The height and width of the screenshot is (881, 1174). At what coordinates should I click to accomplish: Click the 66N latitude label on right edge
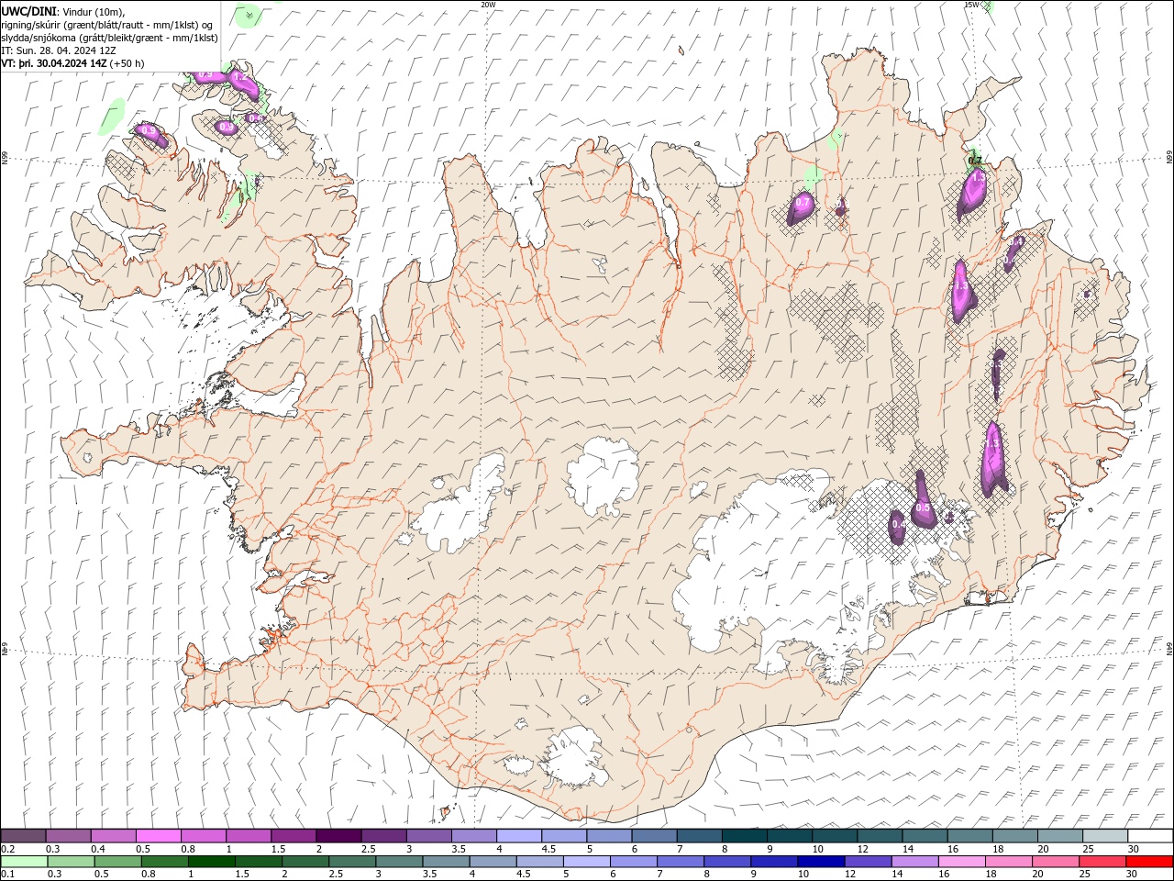[x=1169, y=158]
